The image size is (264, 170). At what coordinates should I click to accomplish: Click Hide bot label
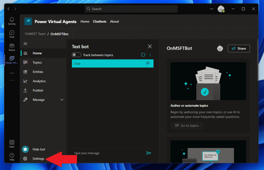pyautogui.click(x=39, y=149)
